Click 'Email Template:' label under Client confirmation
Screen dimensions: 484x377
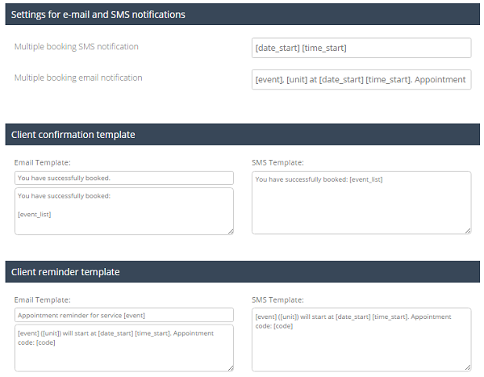(42, 162)
